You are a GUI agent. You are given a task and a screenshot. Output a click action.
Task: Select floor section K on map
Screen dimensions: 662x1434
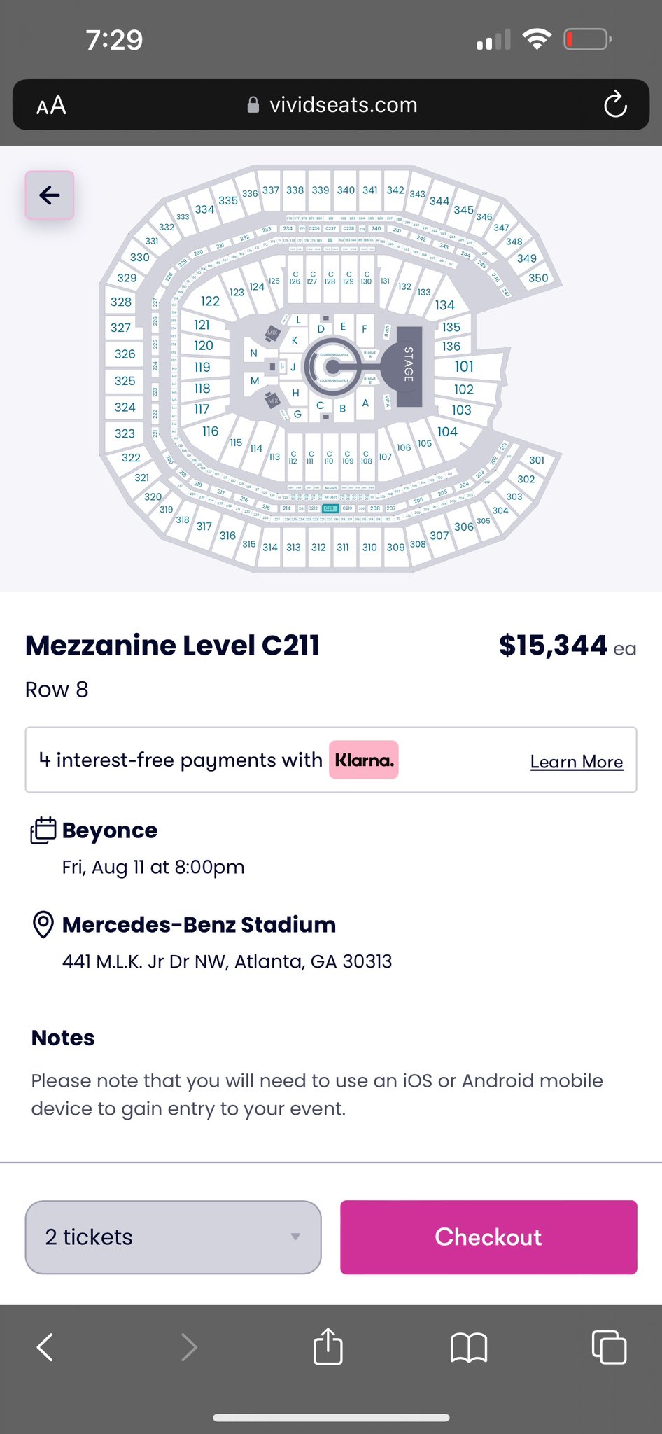click(295, 340)
